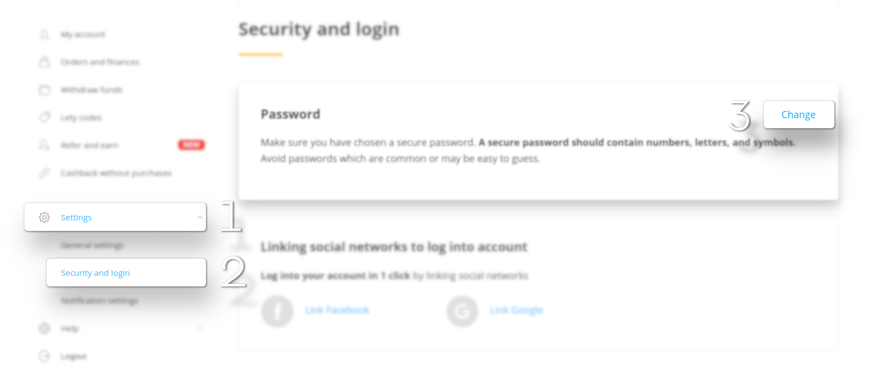Click the Withdraw funds wallet icon

coord(44,89)
